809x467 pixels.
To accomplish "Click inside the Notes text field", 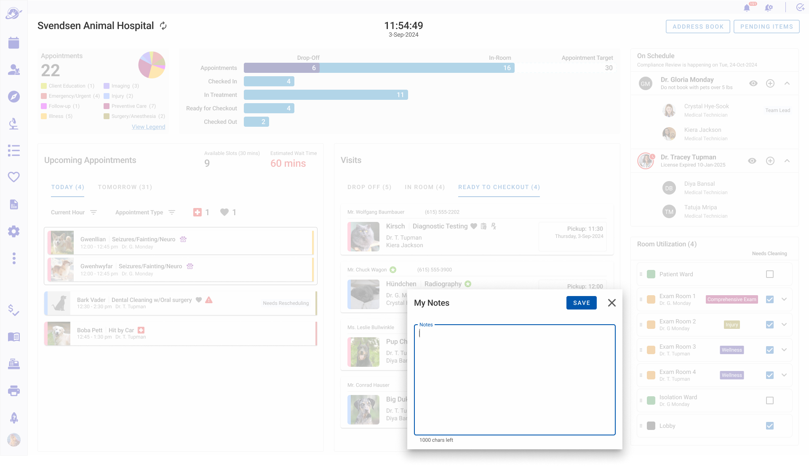I will coord(514,379).
